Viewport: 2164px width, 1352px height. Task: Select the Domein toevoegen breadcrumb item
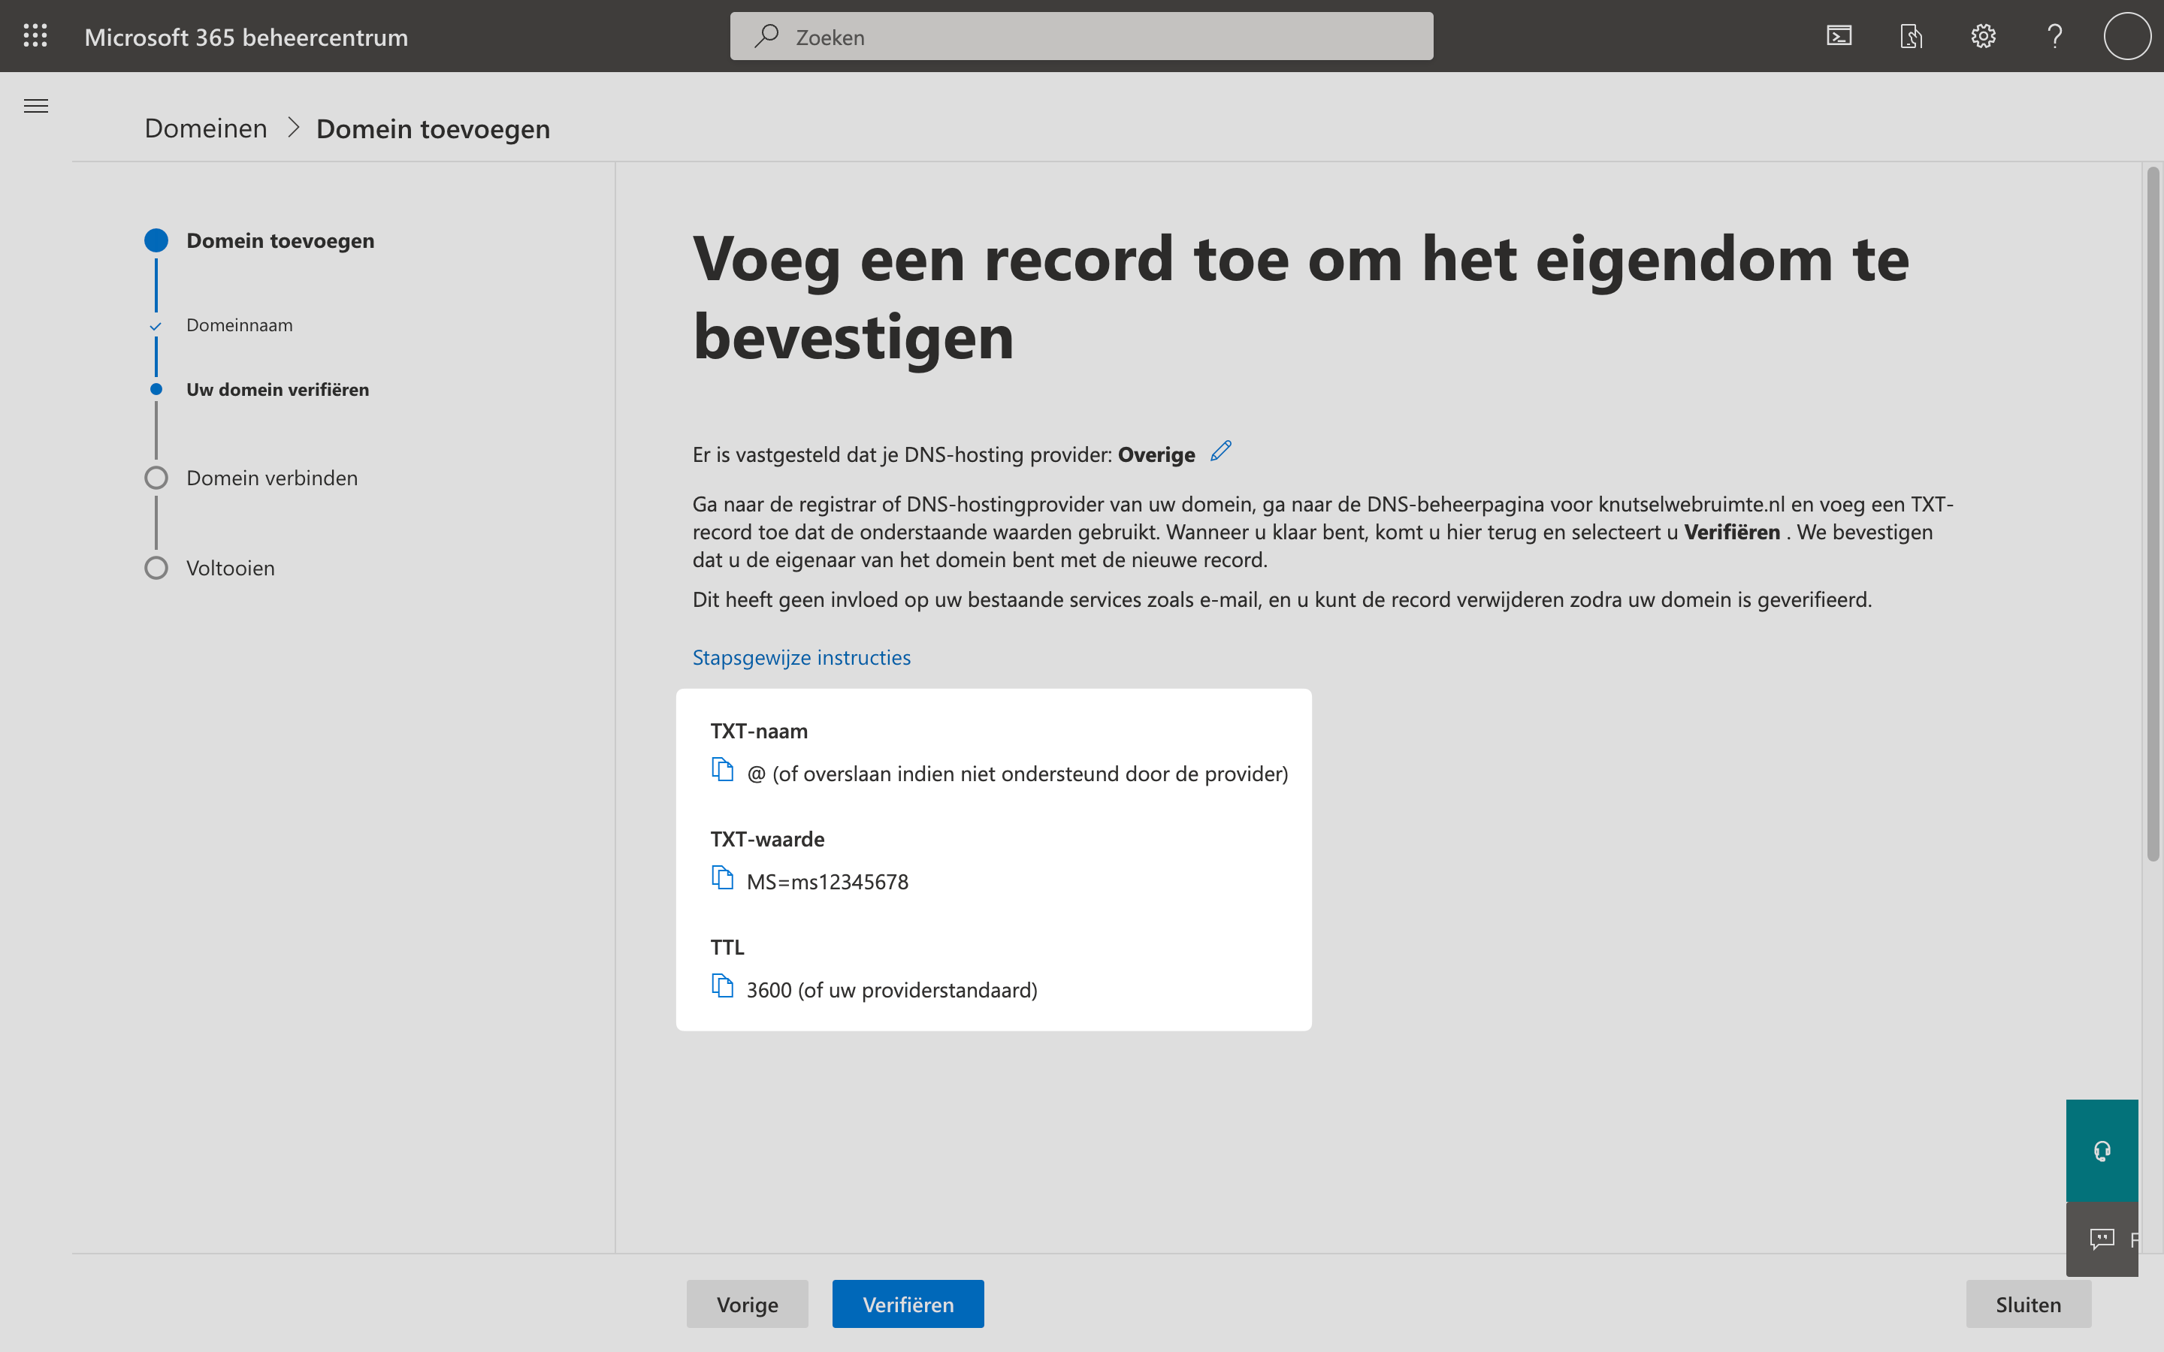point(432,128)
